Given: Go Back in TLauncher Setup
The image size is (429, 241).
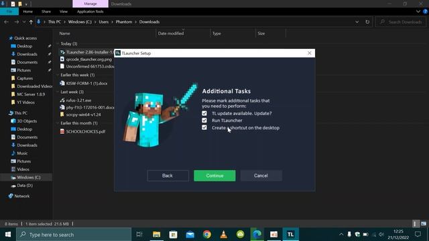Looking at the screenshot, I should coord(168,175).
